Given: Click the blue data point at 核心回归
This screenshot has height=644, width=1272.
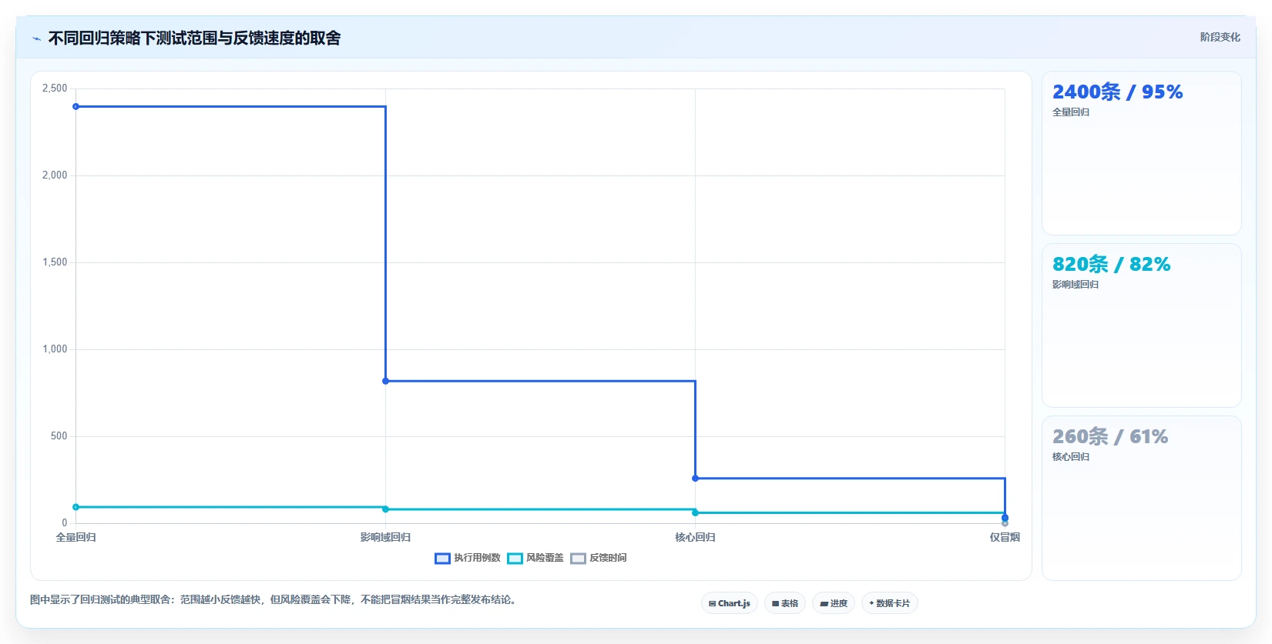Looking at the screenshot, I should (x=695, y=479).
